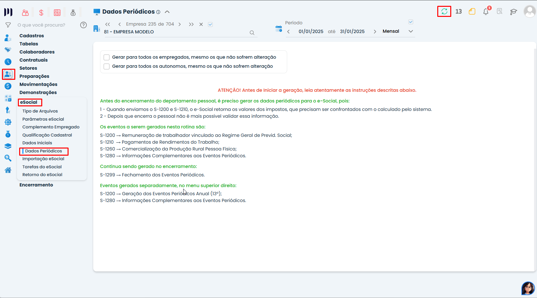This screenshot has width=537, height=298.
Task: Click the 'O que você procura?' search field
Action: [45, 25]
